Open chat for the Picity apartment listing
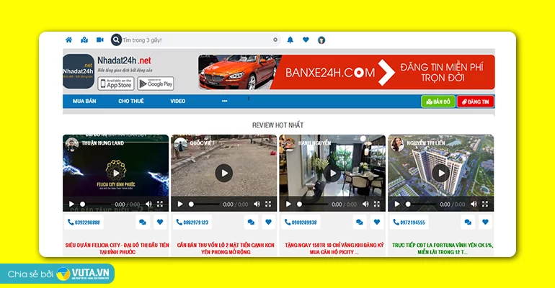The height and width of the screenshot is (288, 555). [359, 222]
